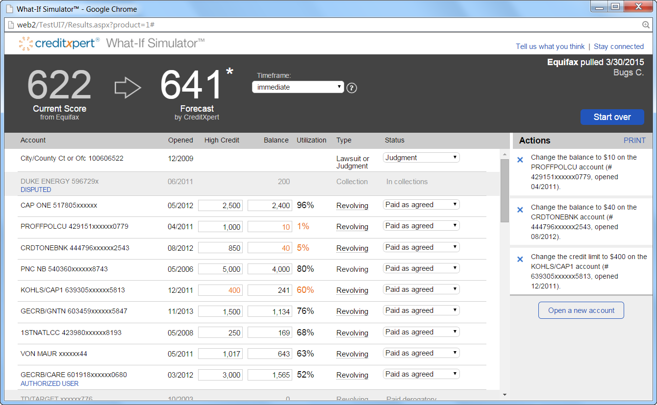Screen dimensions: 657x405
Task: Click the PRINT link in Actions panel
Action: pyautogui.click(x=634, y=141)
